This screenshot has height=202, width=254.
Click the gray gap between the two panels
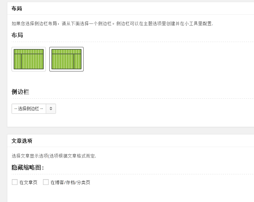(130, 131)
